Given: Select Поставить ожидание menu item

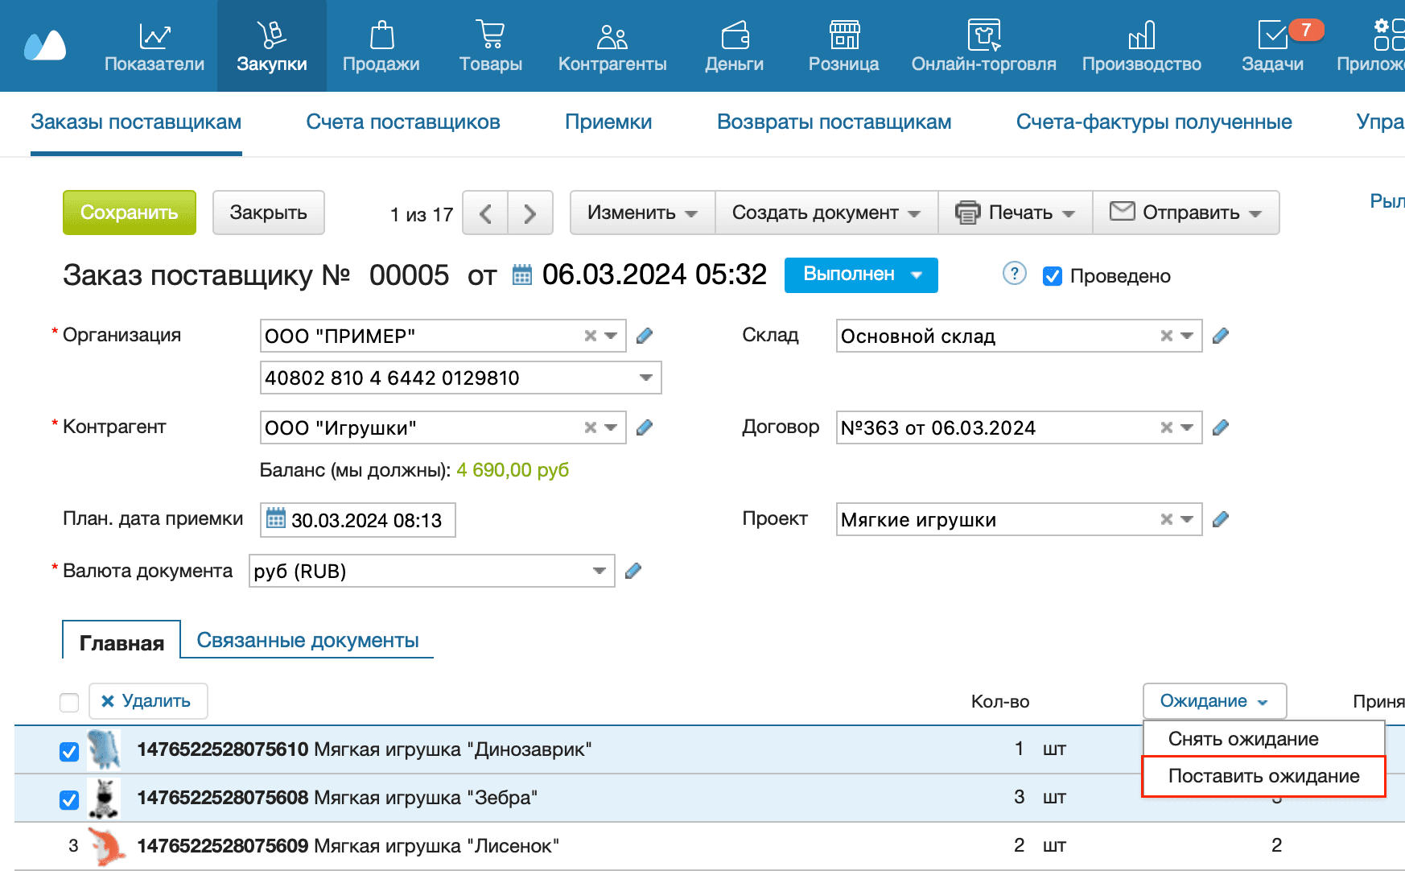Looking at the screenshot, I should click(1263, 776).
